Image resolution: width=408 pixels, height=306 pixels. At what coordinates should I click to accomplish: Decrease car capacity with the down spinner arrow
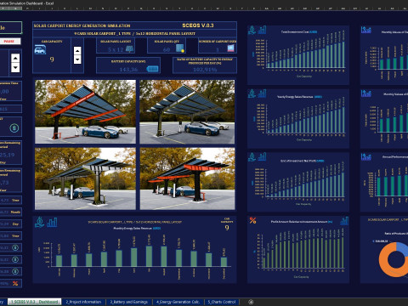[77, 59]
